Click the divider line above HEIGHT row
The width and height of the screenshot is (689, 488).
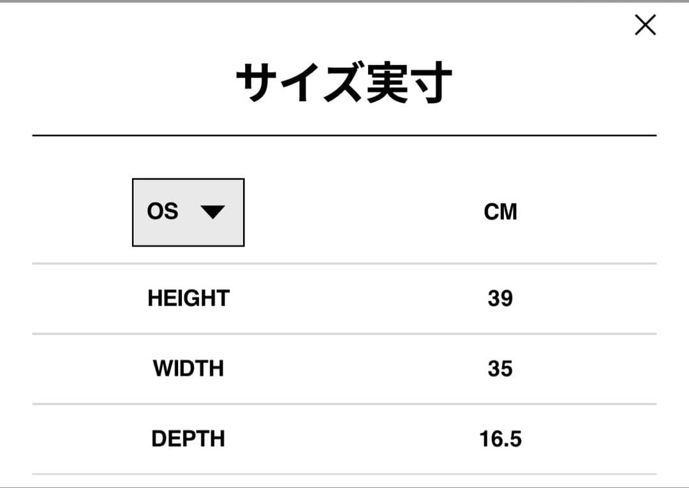tap(344, 263)
